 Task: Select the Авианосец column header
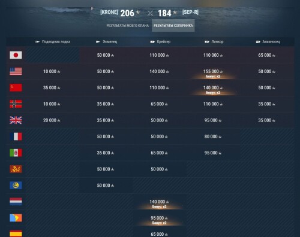[268, 42]
